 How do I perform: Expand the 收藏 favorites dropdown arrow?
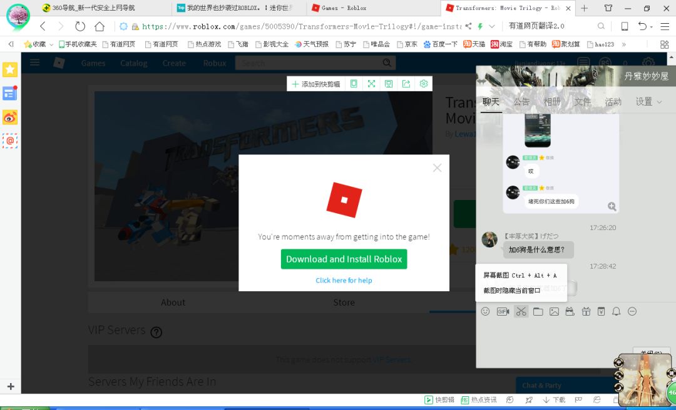(x=51, y=44)
